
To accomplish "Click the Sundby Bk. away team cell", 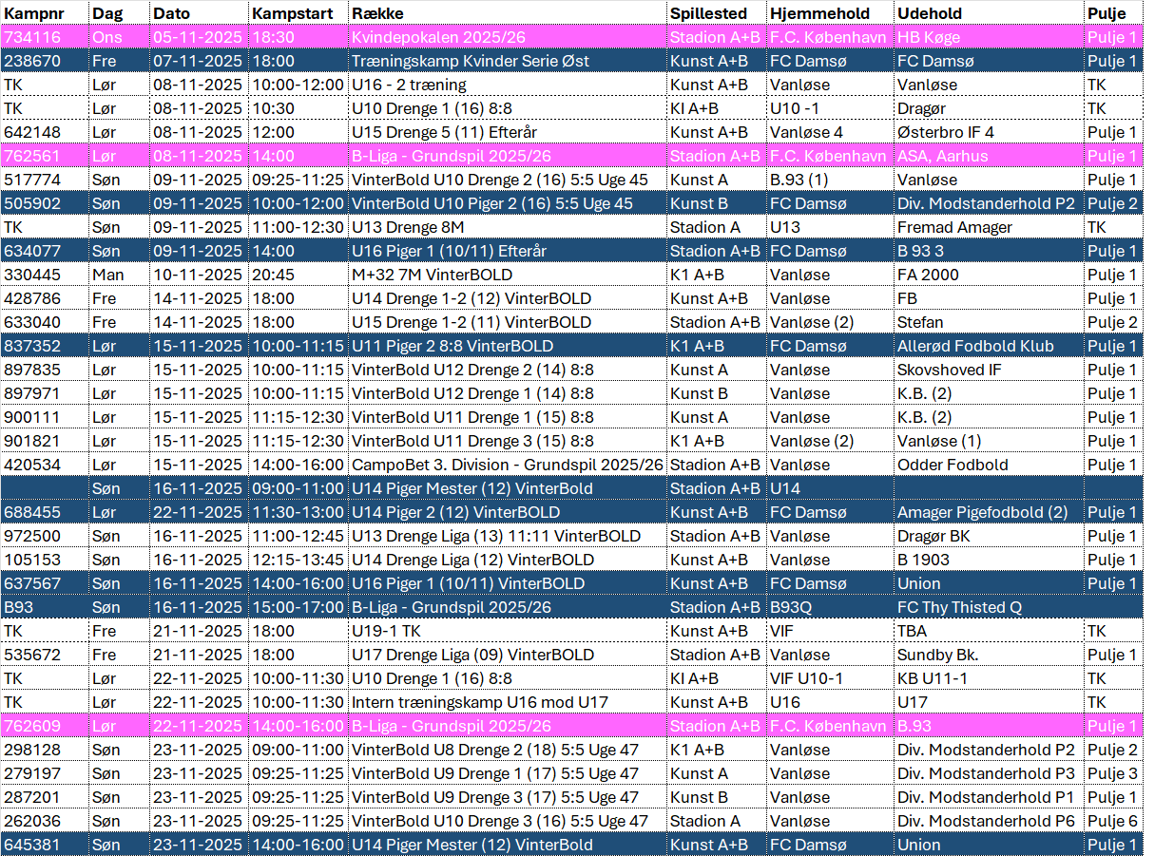I will 937,655.
